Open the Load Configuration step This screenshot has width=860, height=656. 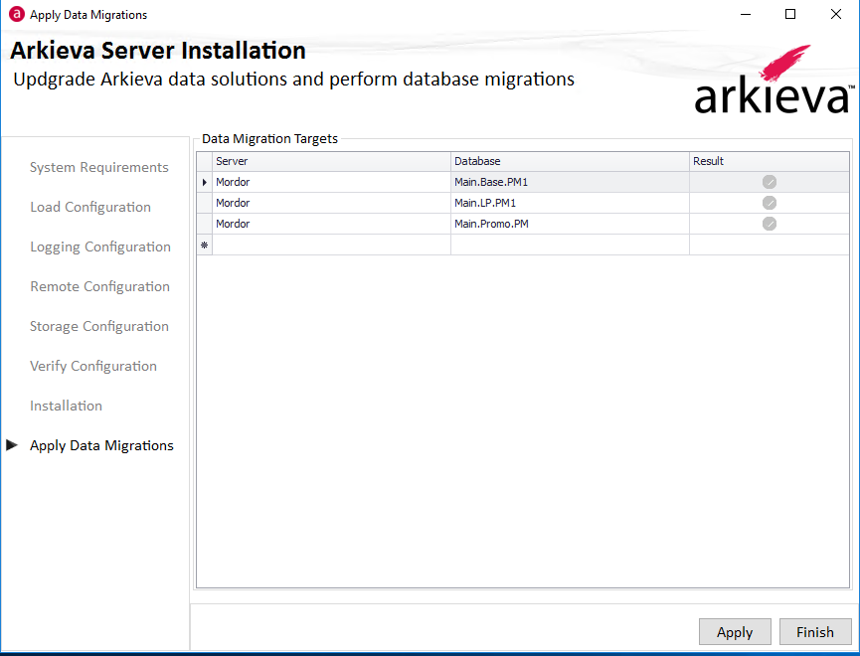90,207
